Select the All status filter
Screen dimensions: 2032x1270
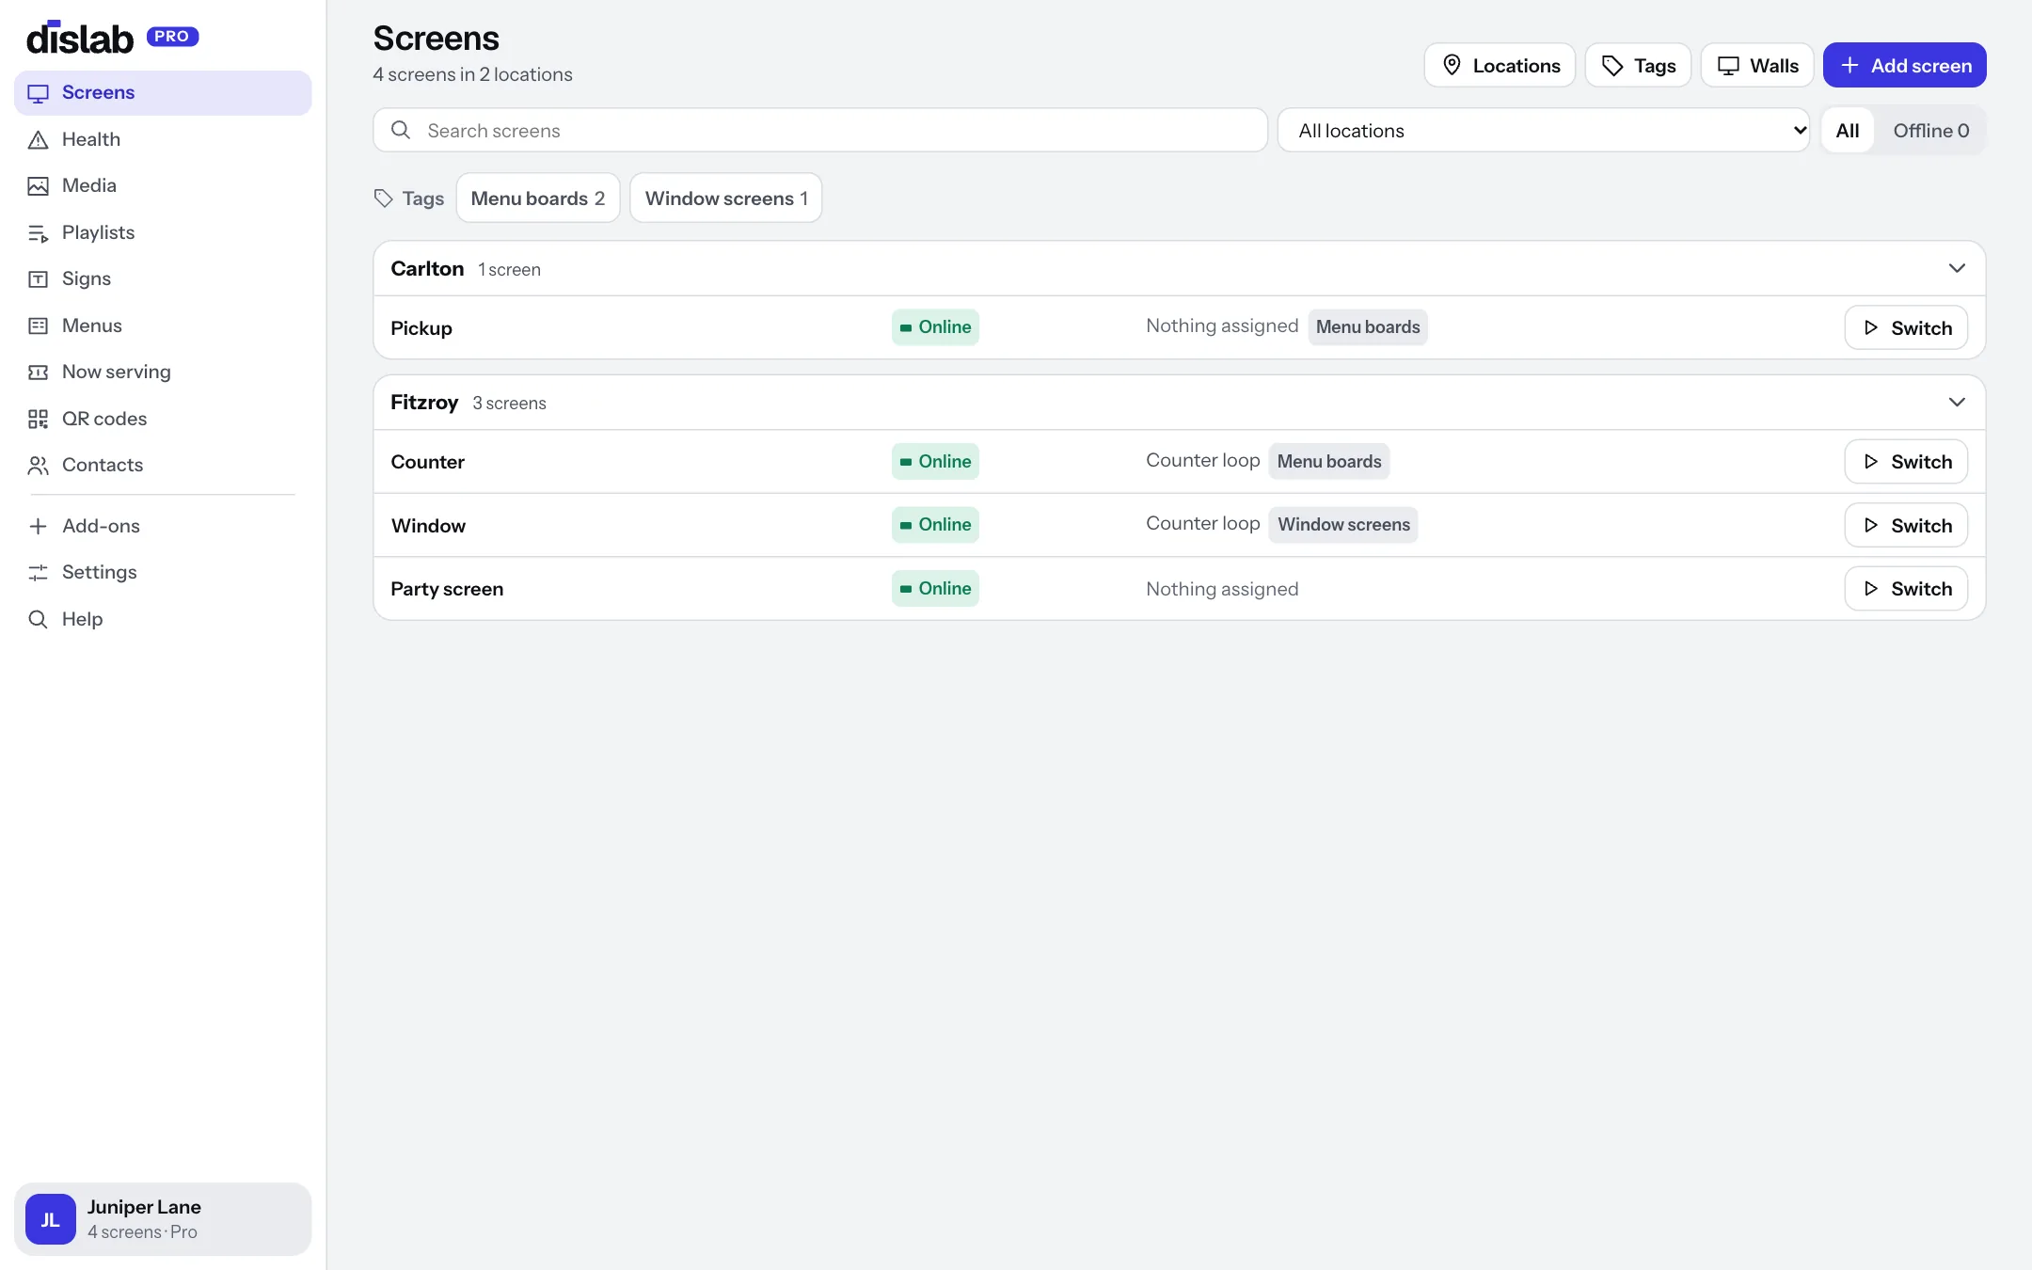point(1848,131)
